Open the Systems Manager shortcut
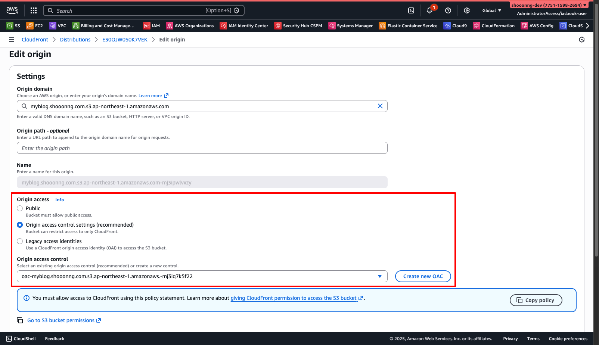The image size is (599, 345). click(x=351, y=26)
